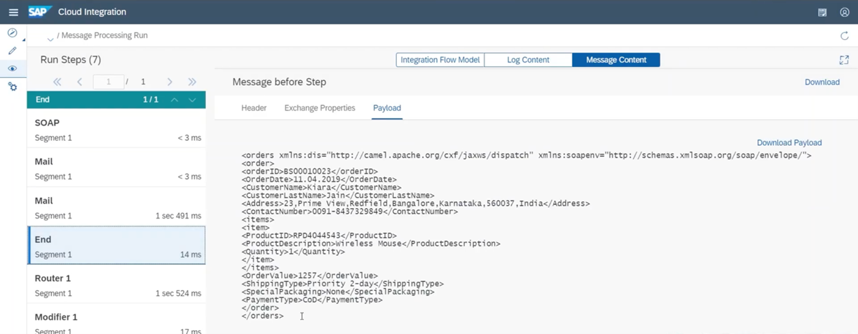This screenshot has height=334, width=858.
Task: Go to previous page of run steps
Action: click(80, 82)
